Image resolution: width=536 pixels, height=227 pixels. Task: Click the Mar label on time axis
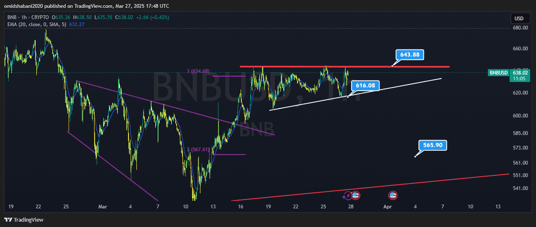(103, 207)
